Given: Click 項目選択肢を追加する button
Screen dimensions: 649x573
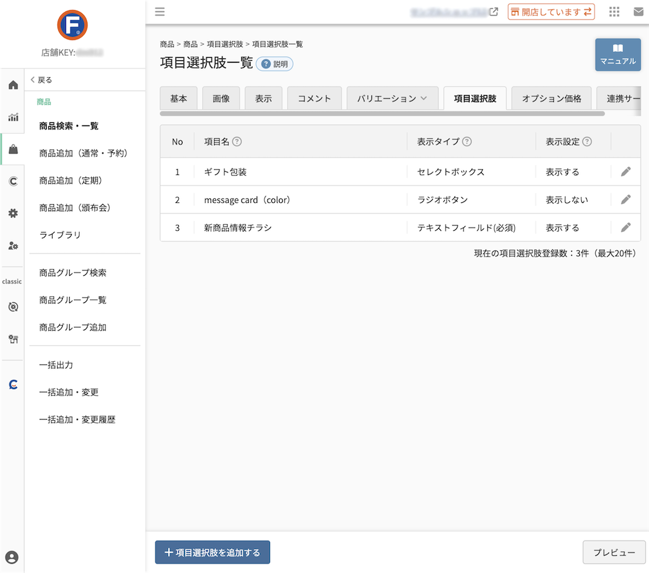Looking at the screenshot, I should (x=212, y=552).
